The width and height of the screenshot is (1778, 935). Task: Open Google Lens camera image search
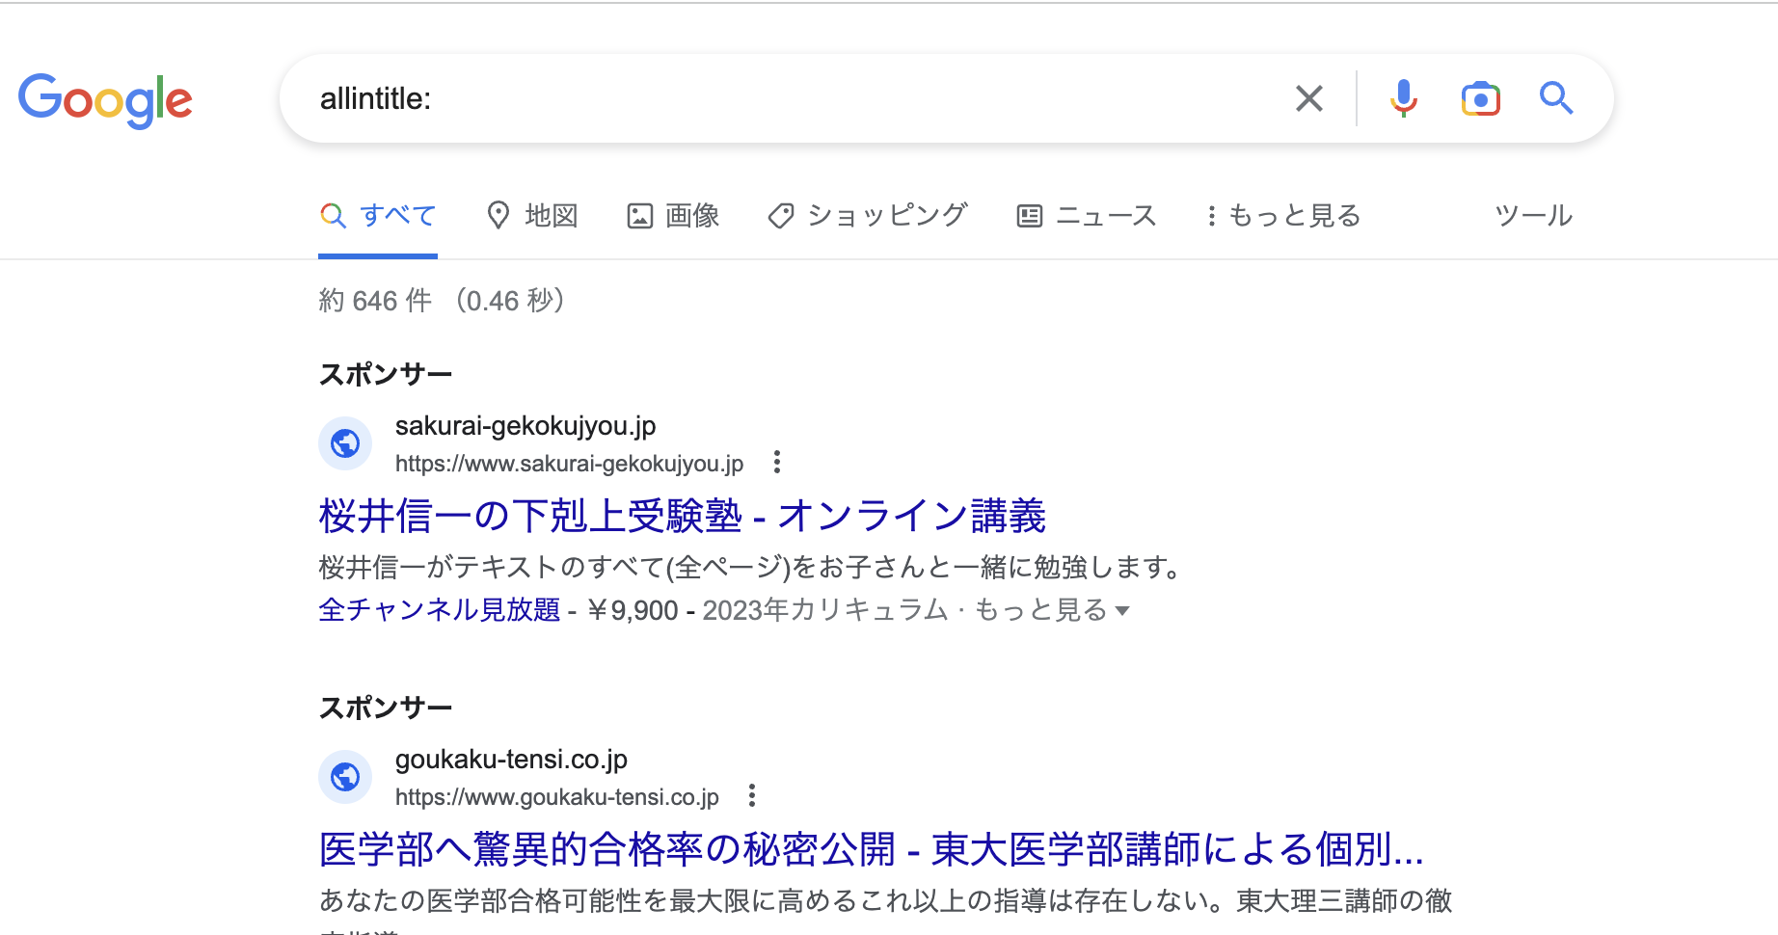point(1480,98)
